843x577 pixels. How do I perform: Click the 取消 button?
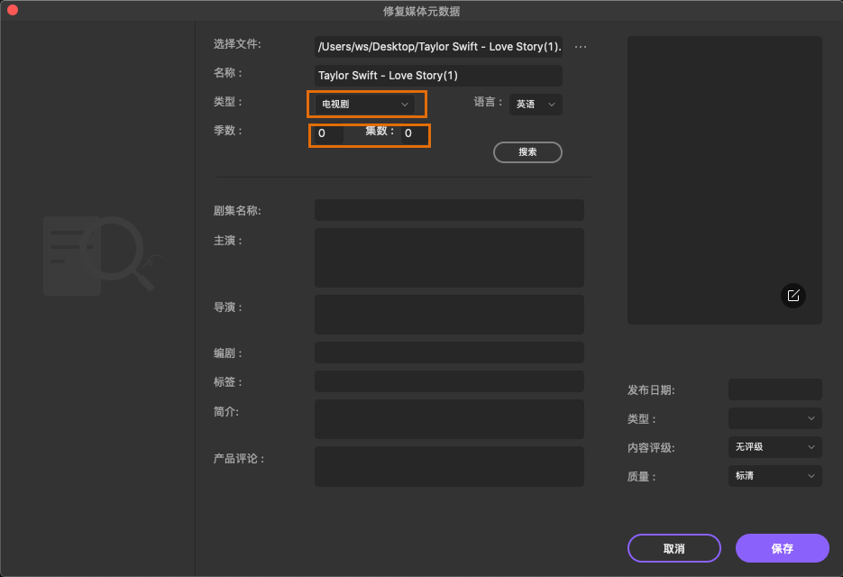[673, 548]
